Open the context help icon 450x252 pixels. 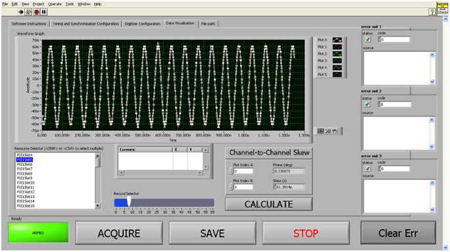[x=432, y=12]
